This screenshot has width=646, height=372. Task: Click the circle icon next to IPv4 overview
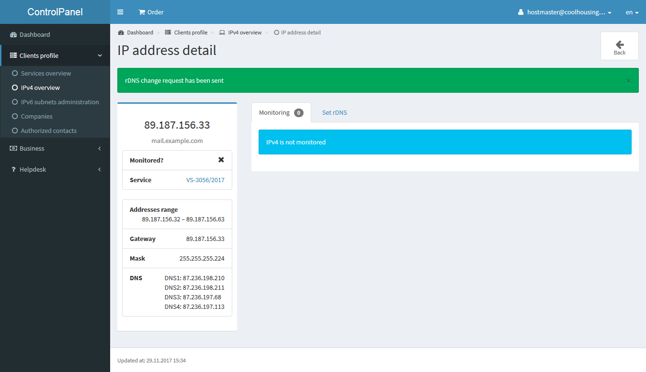(15, 88)
